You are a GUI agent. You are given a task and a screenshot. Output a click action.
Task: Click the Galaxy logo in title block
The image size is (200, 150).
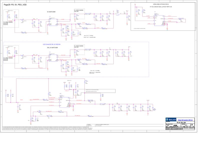[x=171, y=120]
